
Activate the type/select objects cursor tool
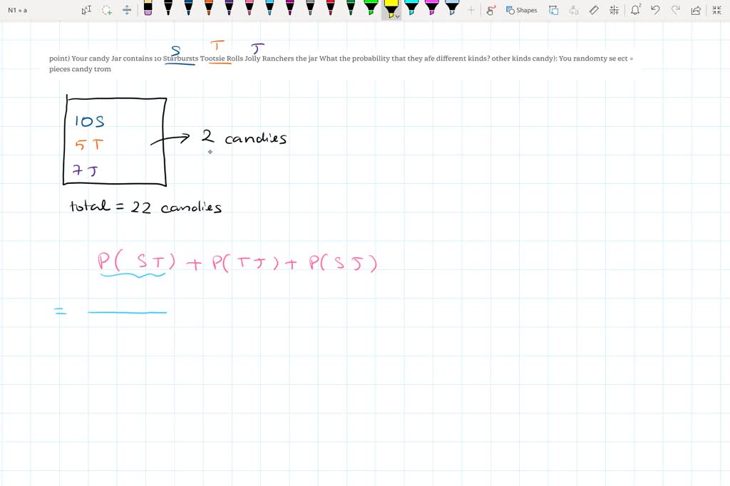(x=86, y=10)
